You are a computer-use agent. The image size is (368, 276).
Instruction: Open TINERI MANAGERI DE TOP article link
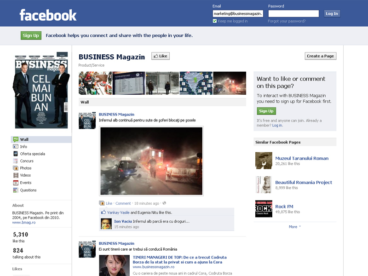click(180, 259)
